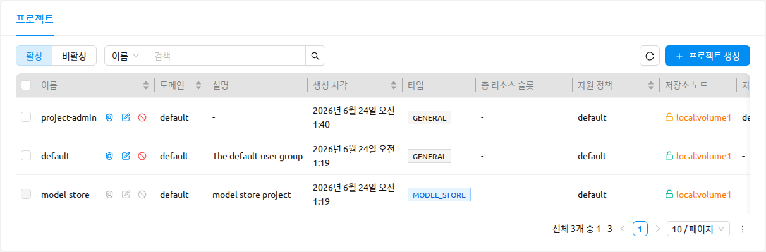Check the default row checkbox

click(x=26, y=156)
